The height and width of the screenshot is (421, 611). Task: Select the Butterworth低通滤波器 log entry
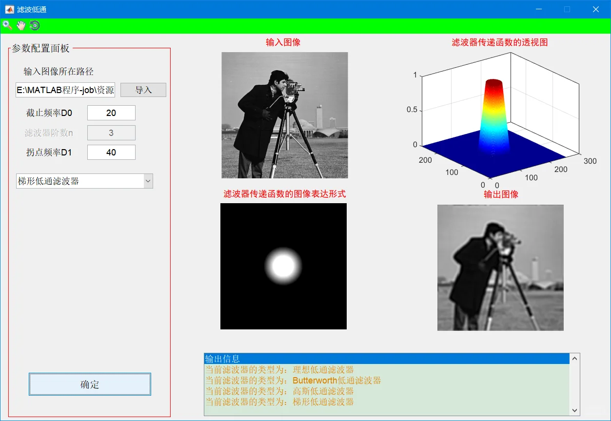293,380
